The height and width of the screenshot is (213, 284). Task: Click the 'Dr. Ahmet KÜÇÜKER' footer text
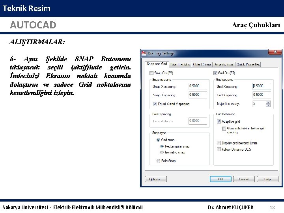(x=231, y=207)
